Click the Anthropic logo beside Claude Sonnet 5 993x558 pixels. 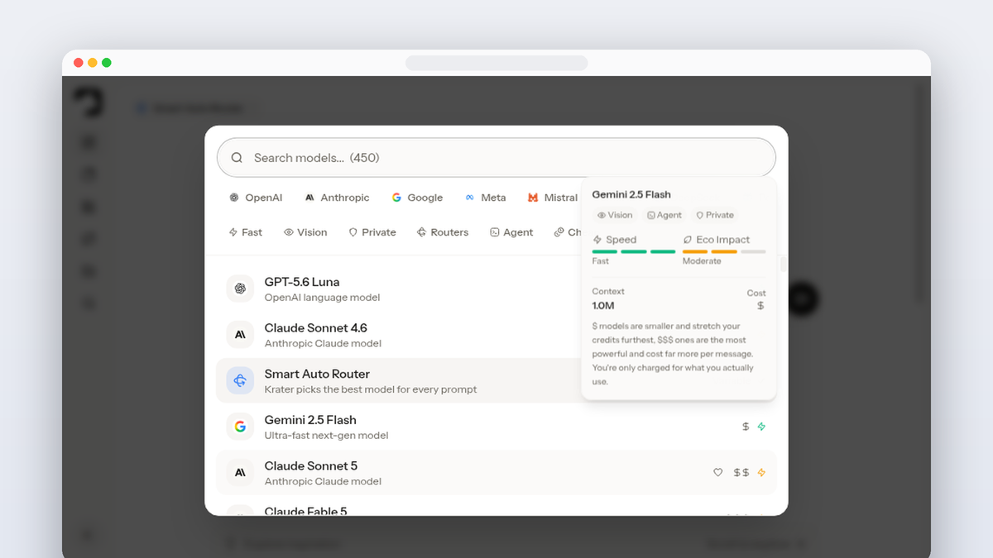(x=240, y=473)
